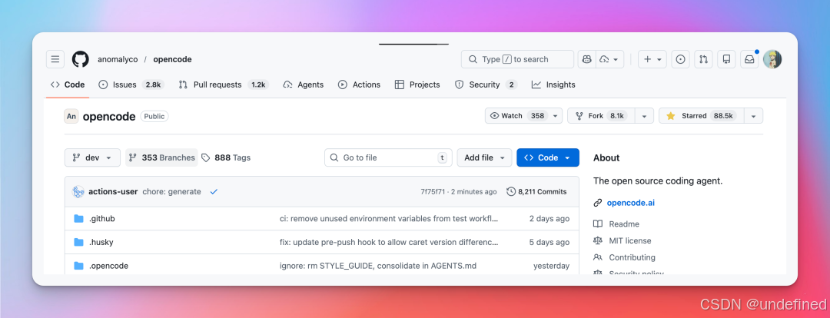The height and width of the screenshot is (318, 830).
Task: Click the 2.8k issues counter badge
Action: click(154, 84)
